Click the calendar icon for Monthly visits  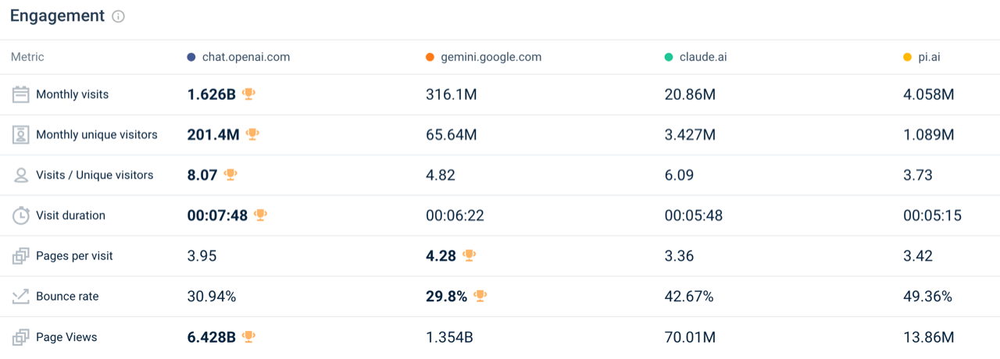click(21, 94)
